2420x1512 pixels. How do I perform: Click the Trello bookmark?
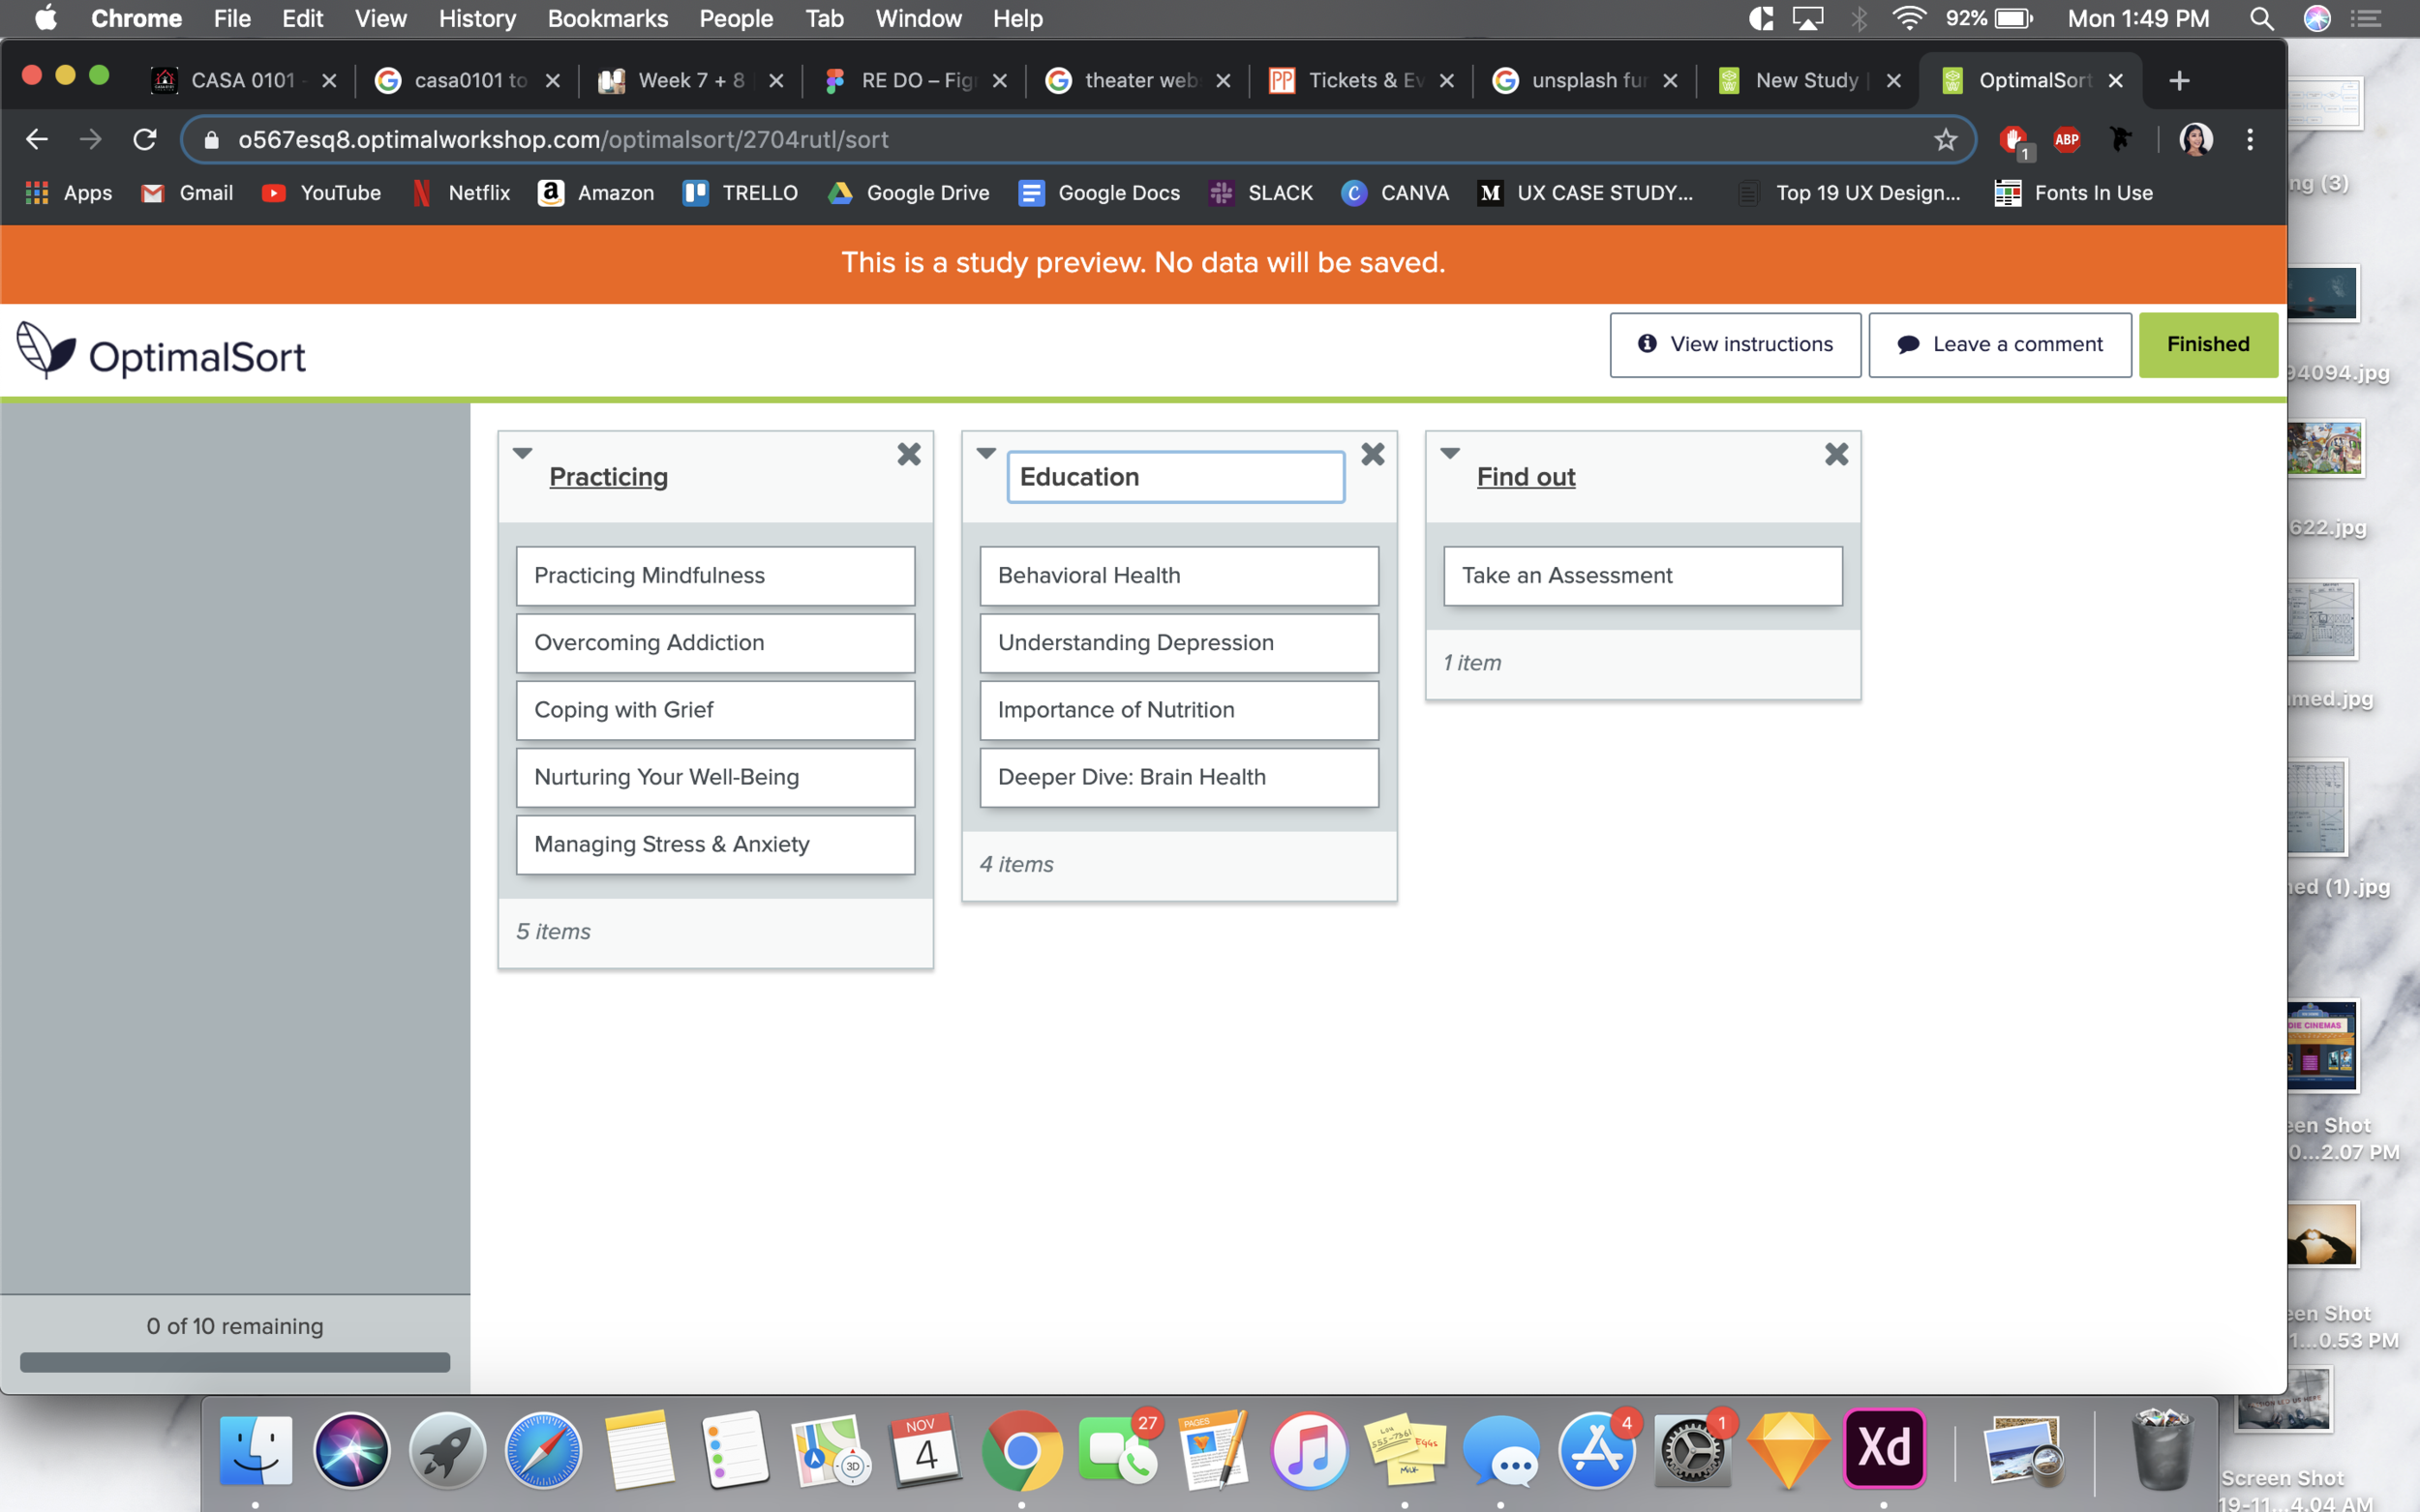[741, 193]
